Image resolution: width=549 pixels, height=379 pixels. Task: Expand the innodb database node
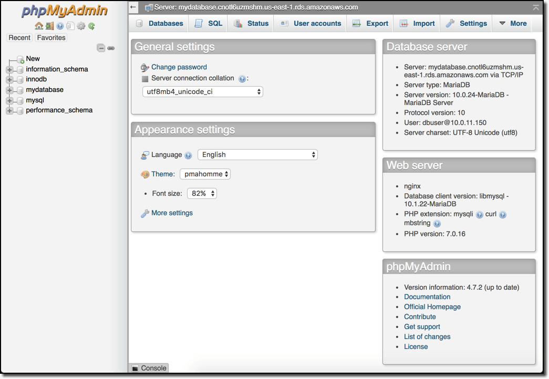pyautogui.click(x=9, y=80)
